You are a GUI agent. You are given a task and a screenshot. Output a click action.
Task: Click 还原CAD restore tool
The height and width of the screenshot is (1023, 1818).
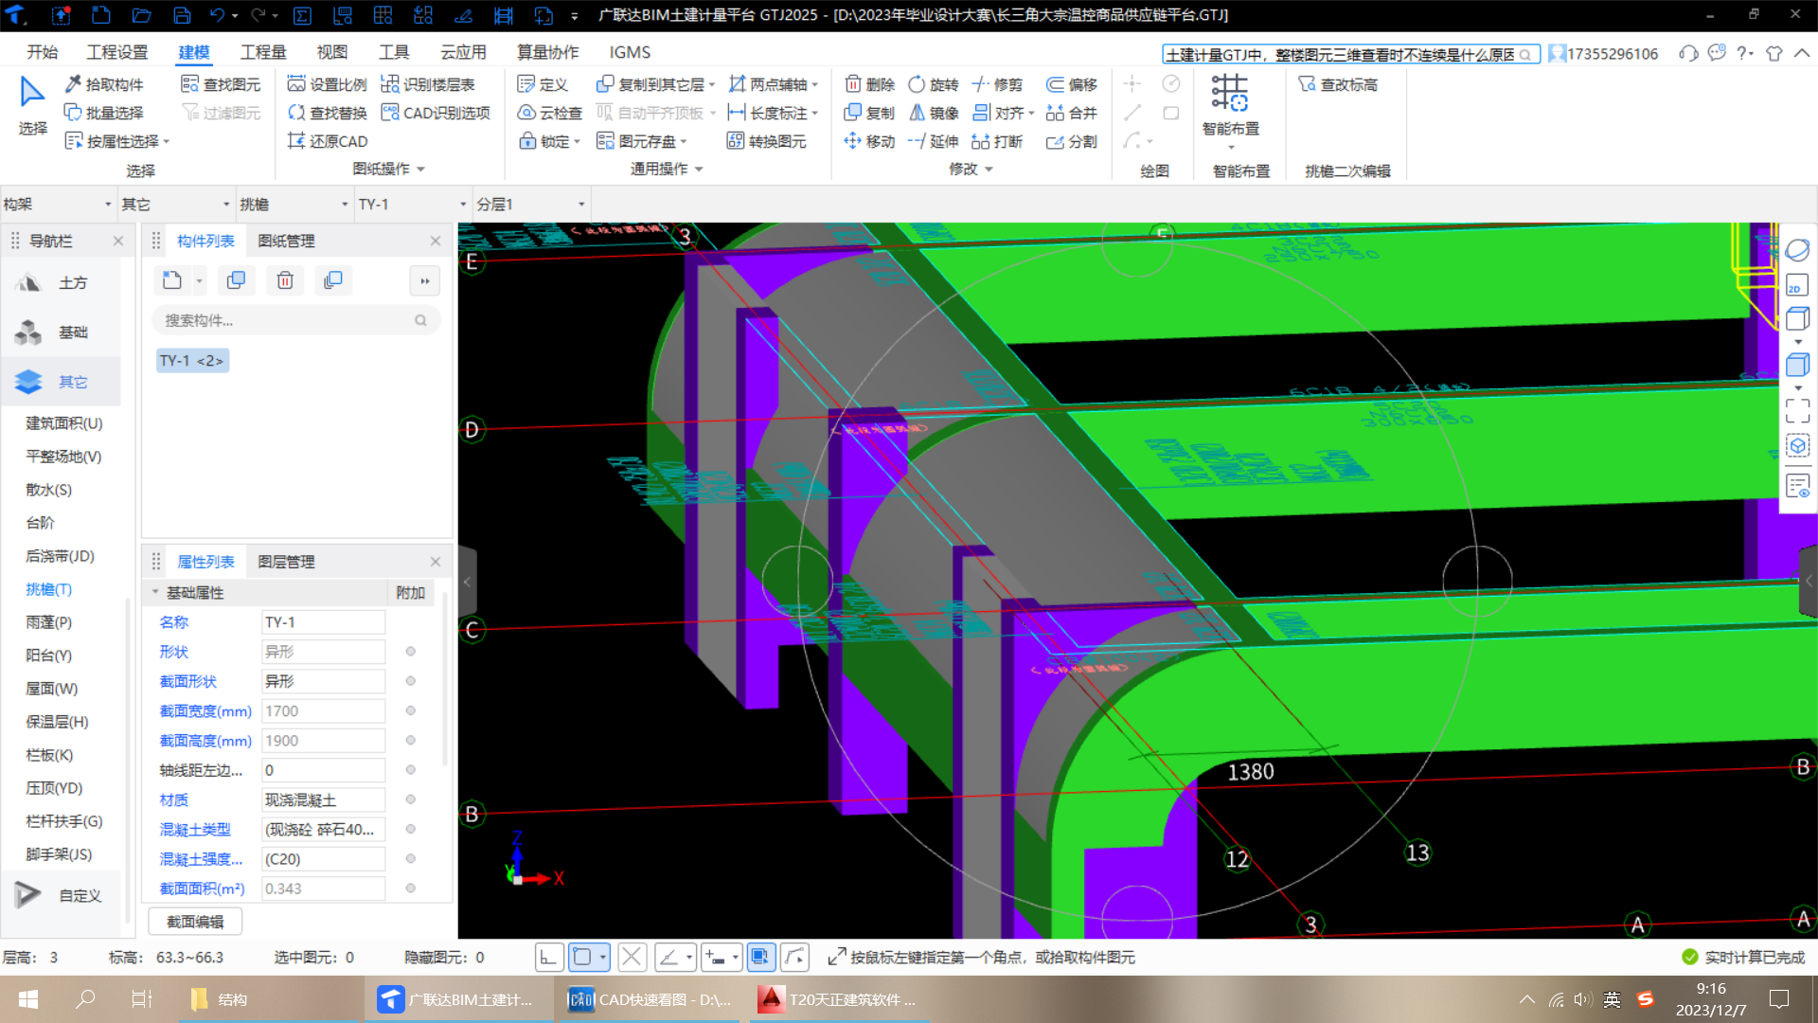coord(328,141)
